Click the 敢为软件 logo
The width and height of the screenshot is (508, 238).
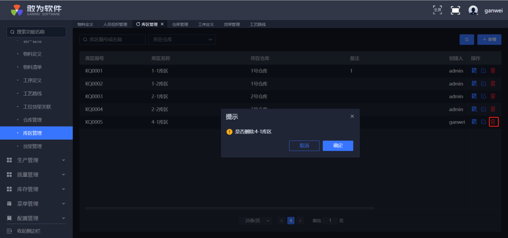click(x=36, y=10)
